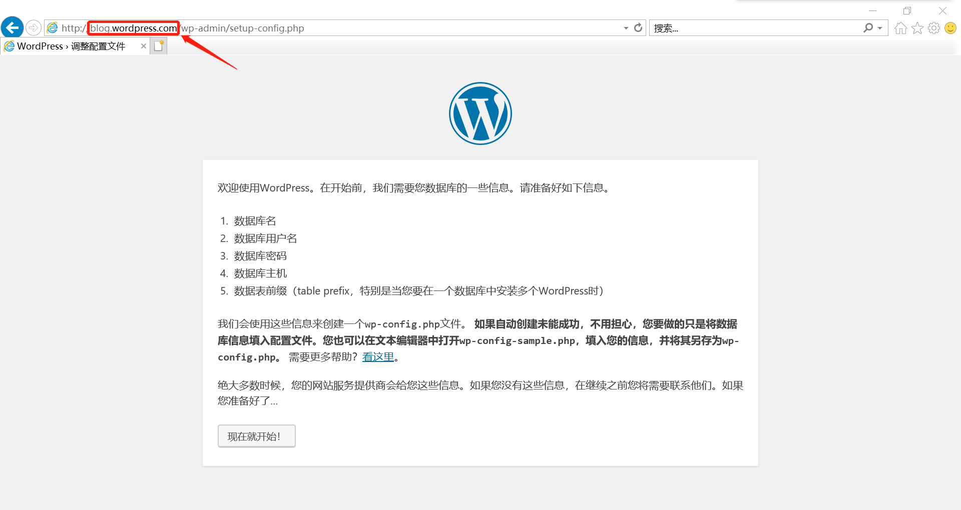Screen dimensions: 961x510
Task: Click the 现在就开始! button
Action: click(257, 436)
